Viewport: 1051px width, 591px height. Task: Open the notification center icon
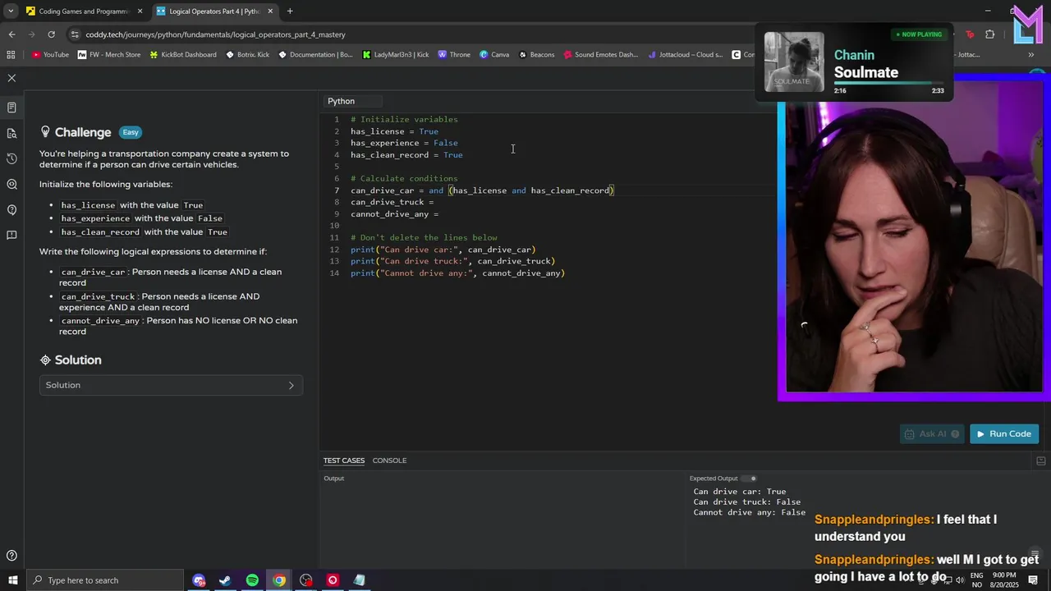pyautogui.click(x=1035, y=580)
